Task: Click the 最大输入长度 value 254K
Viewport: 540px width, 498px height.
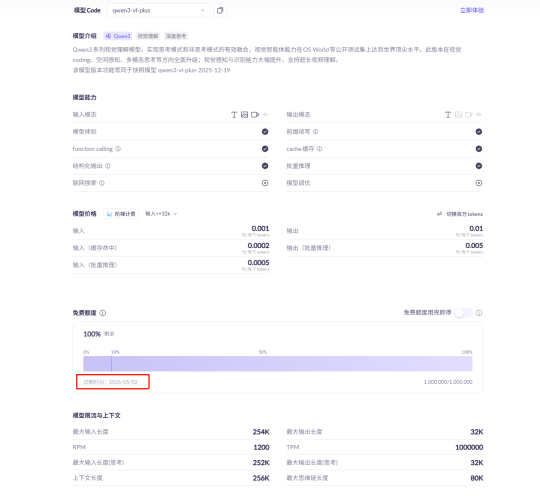Action: [x=261, y=432]
